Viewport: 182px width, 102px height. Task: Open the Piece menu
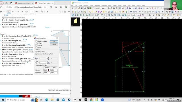80,5
